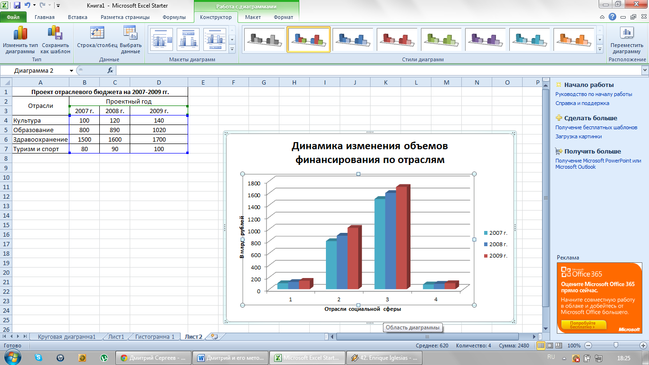Click the Undo icon

(28, 6)
